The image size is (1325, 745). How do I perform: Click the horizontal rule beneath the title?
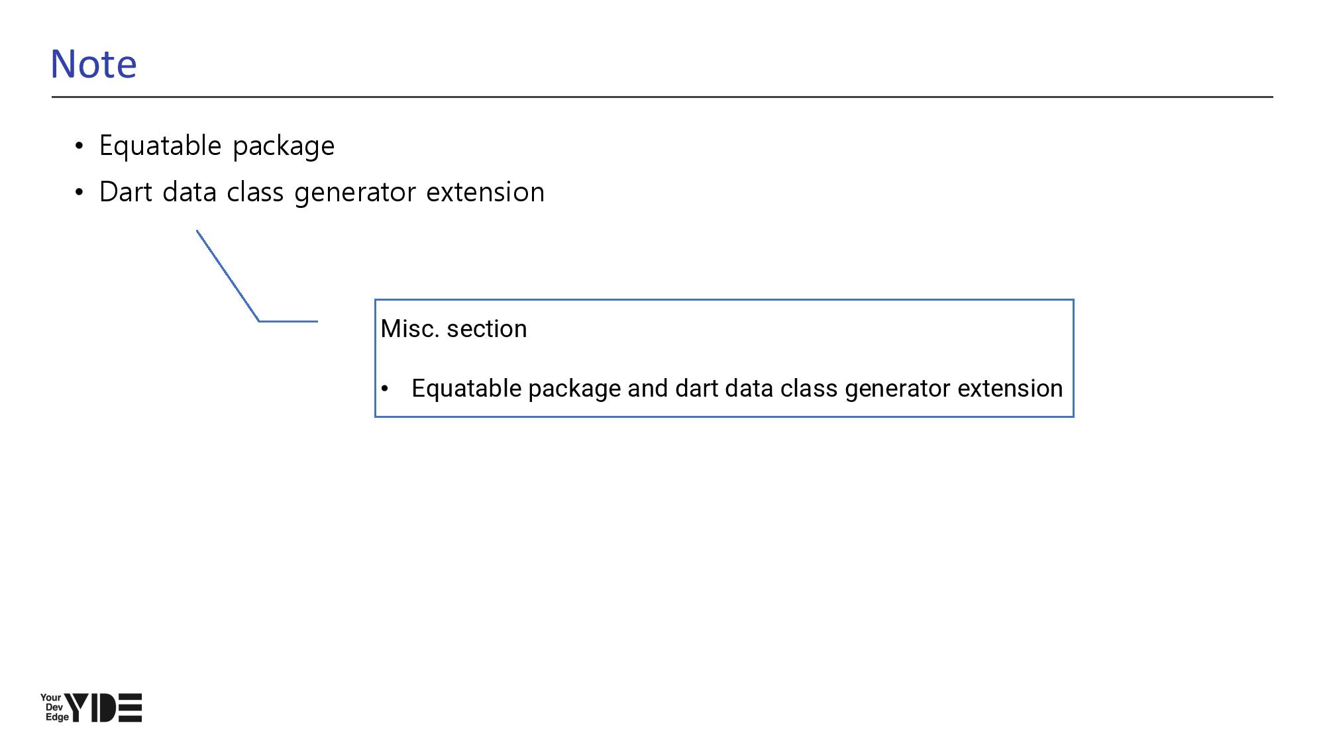coord(662,97)
